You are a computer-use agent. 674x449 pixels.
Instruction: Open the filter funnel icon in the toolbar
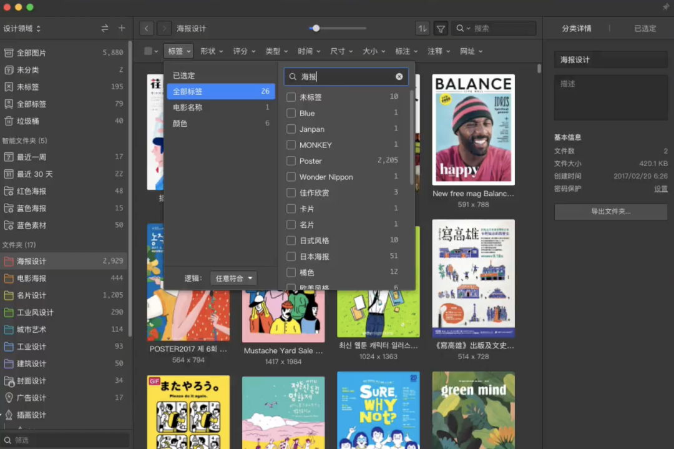click(441, 28)
